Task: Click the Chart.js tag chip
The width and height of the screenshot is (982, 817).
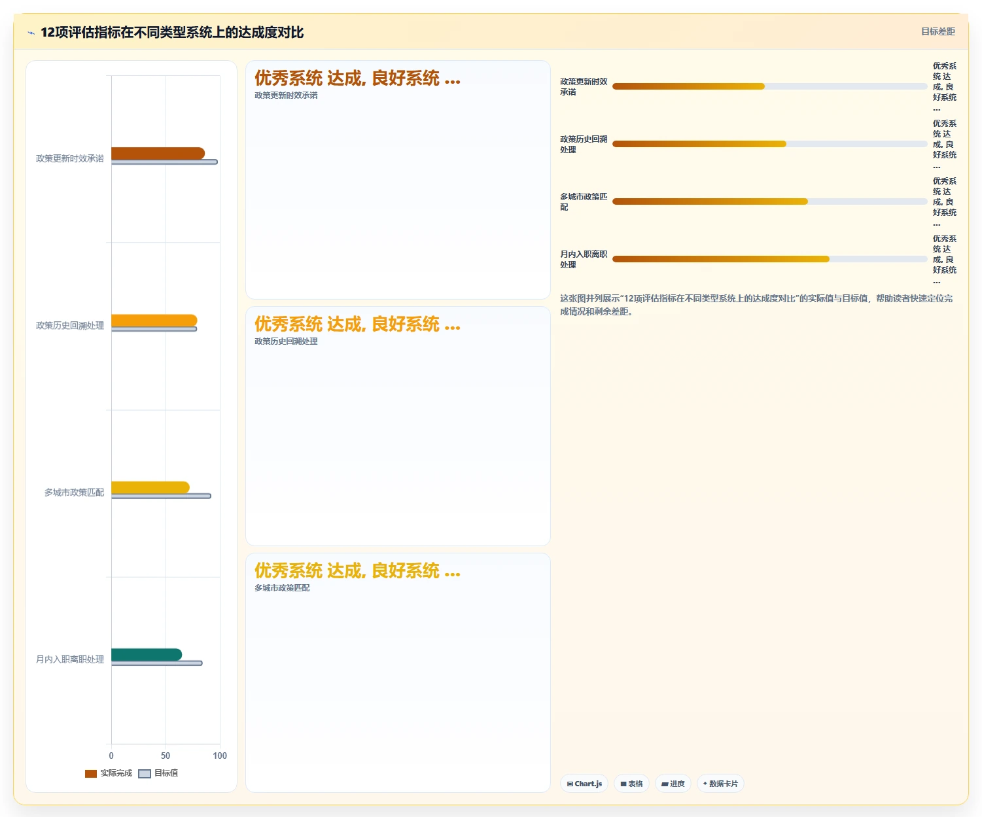Action: [x=584, y=784]
